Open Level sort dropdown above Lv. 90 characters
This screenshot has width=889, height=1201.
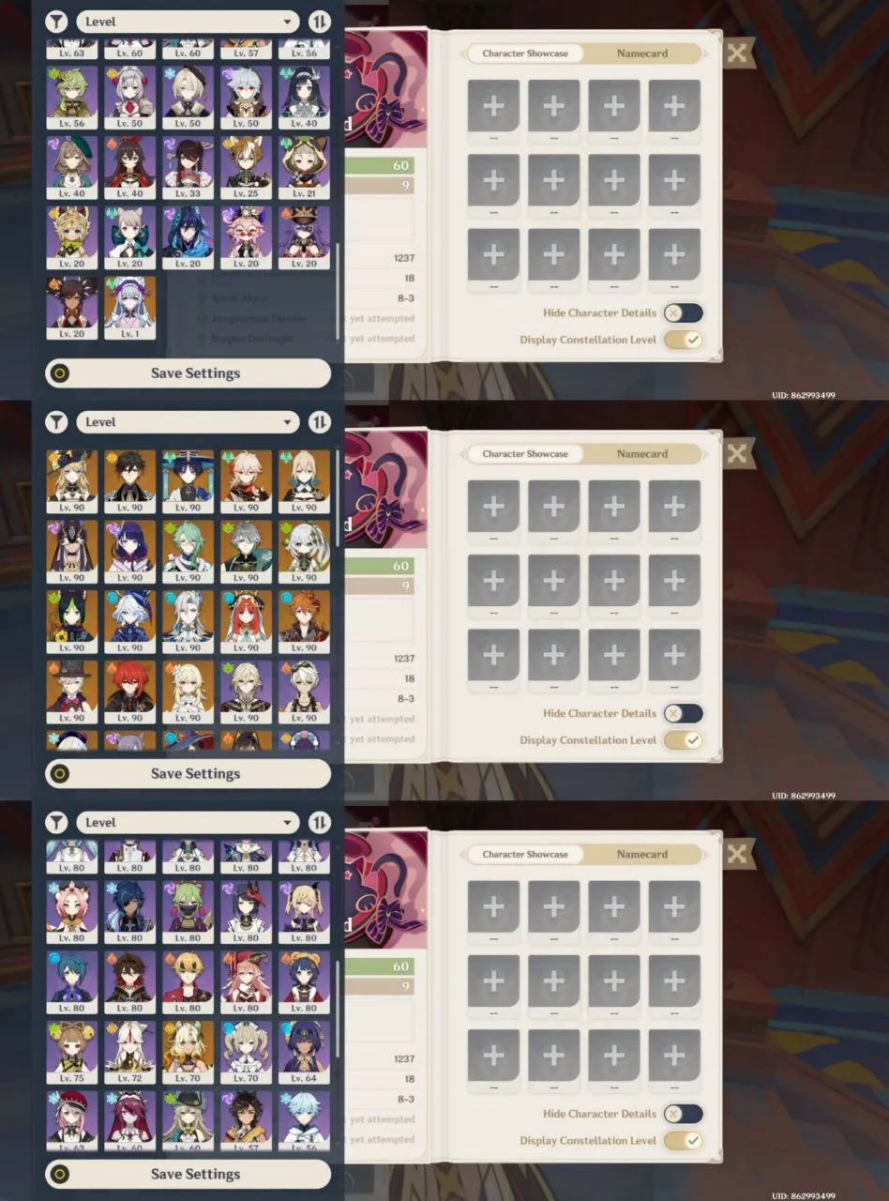click(x=188, y=422)
